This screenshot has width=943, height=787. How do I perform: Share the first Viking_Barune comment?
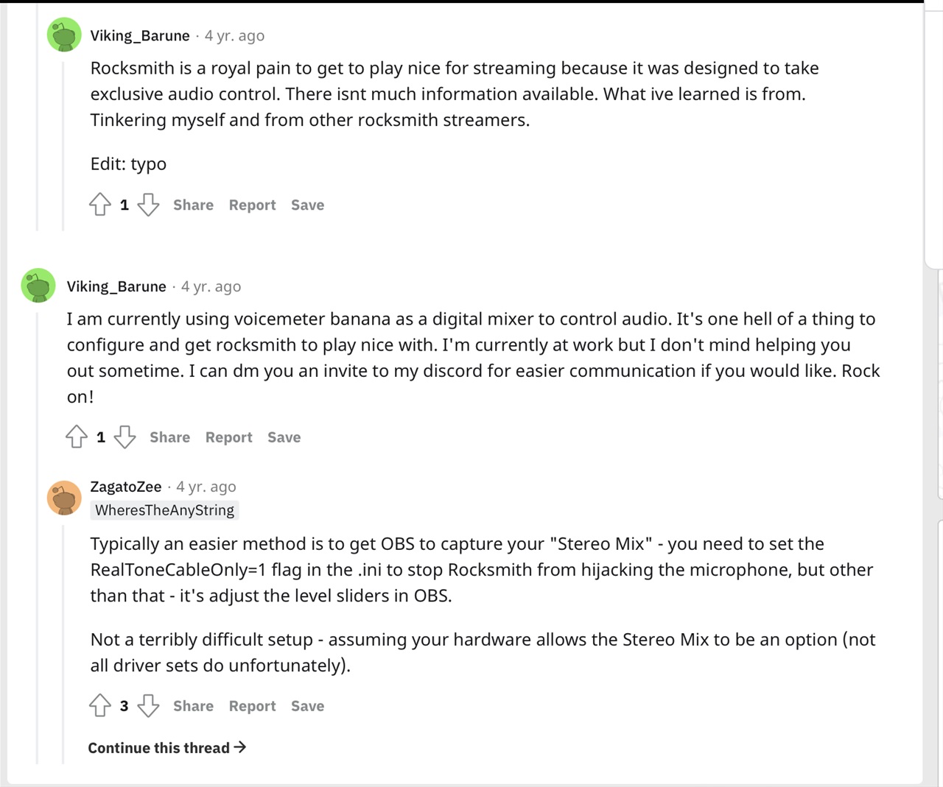(x=193, y=205)
